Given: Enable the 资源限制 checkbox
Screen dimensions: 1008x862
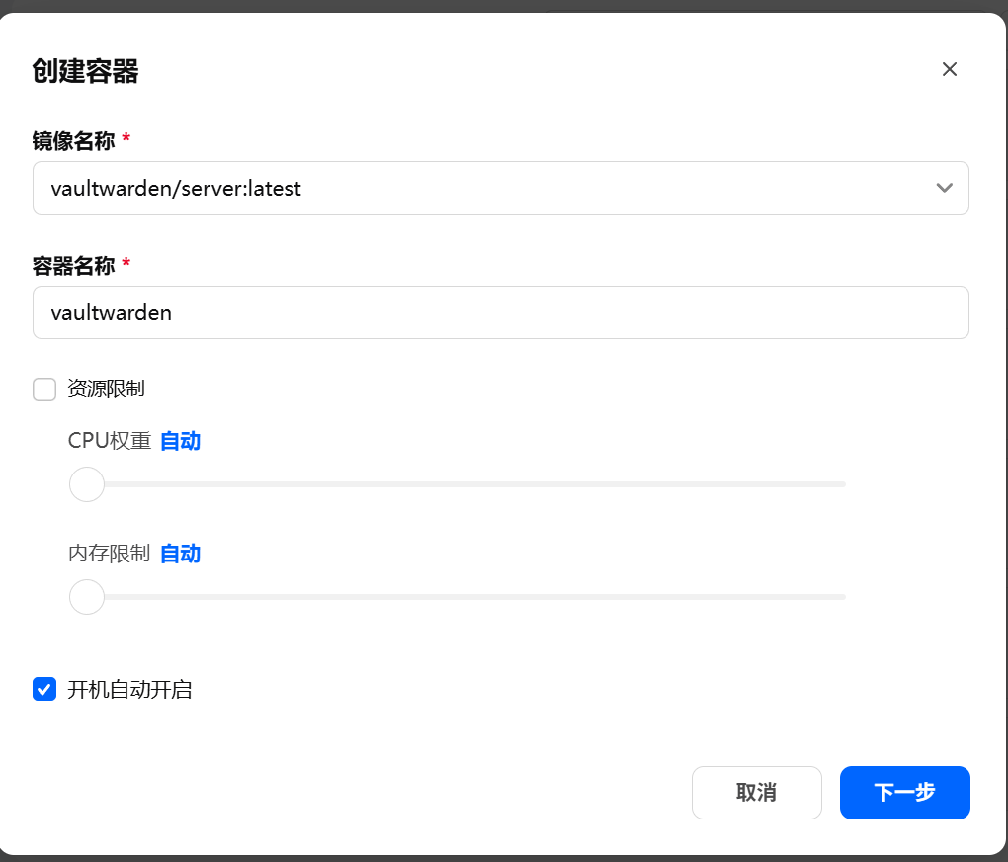Looking at the screenshot, I should 44,389.
